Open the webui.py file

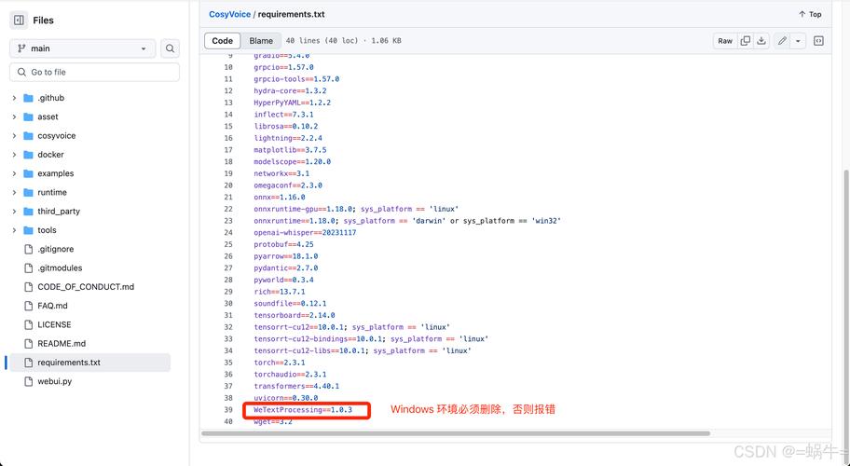pos(55,381)
